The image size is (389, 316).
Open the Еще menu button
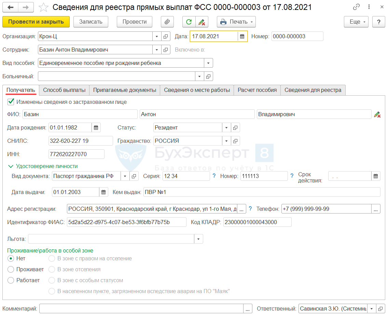click(x=356, y=22)
